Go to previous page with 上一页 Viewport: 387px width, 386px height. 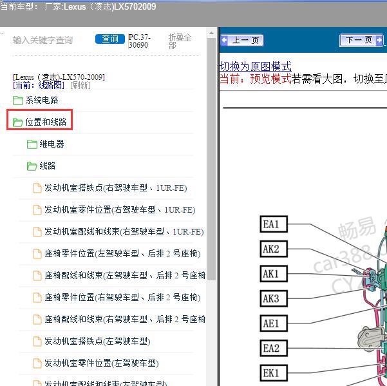coord(242,40)
